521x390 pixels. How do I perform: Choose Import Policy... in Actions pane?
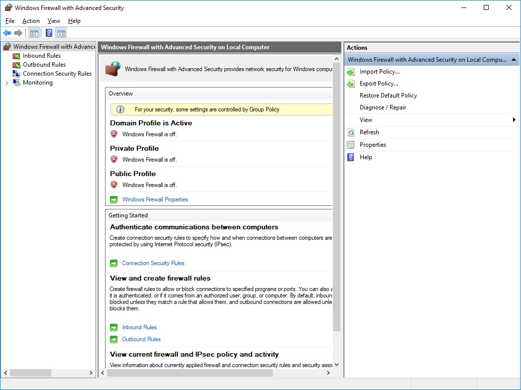coord(380,72)
